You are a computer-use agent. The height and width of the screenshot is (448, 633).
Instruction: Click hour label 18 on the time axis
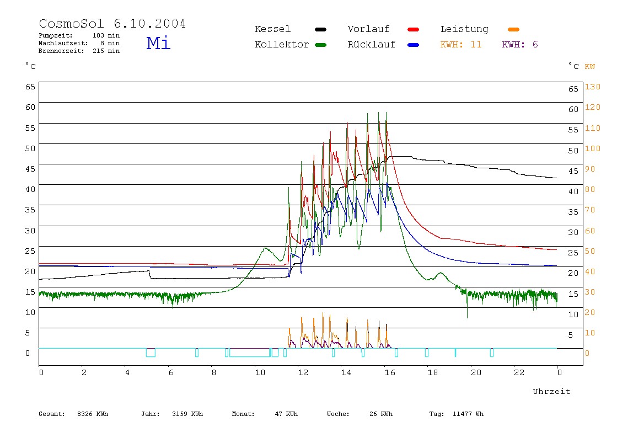pyautogui.click(x=433, y=372)
